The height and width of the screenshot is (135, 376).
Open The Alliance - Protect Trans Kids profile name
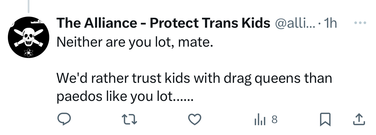click(x=163, y=23)
